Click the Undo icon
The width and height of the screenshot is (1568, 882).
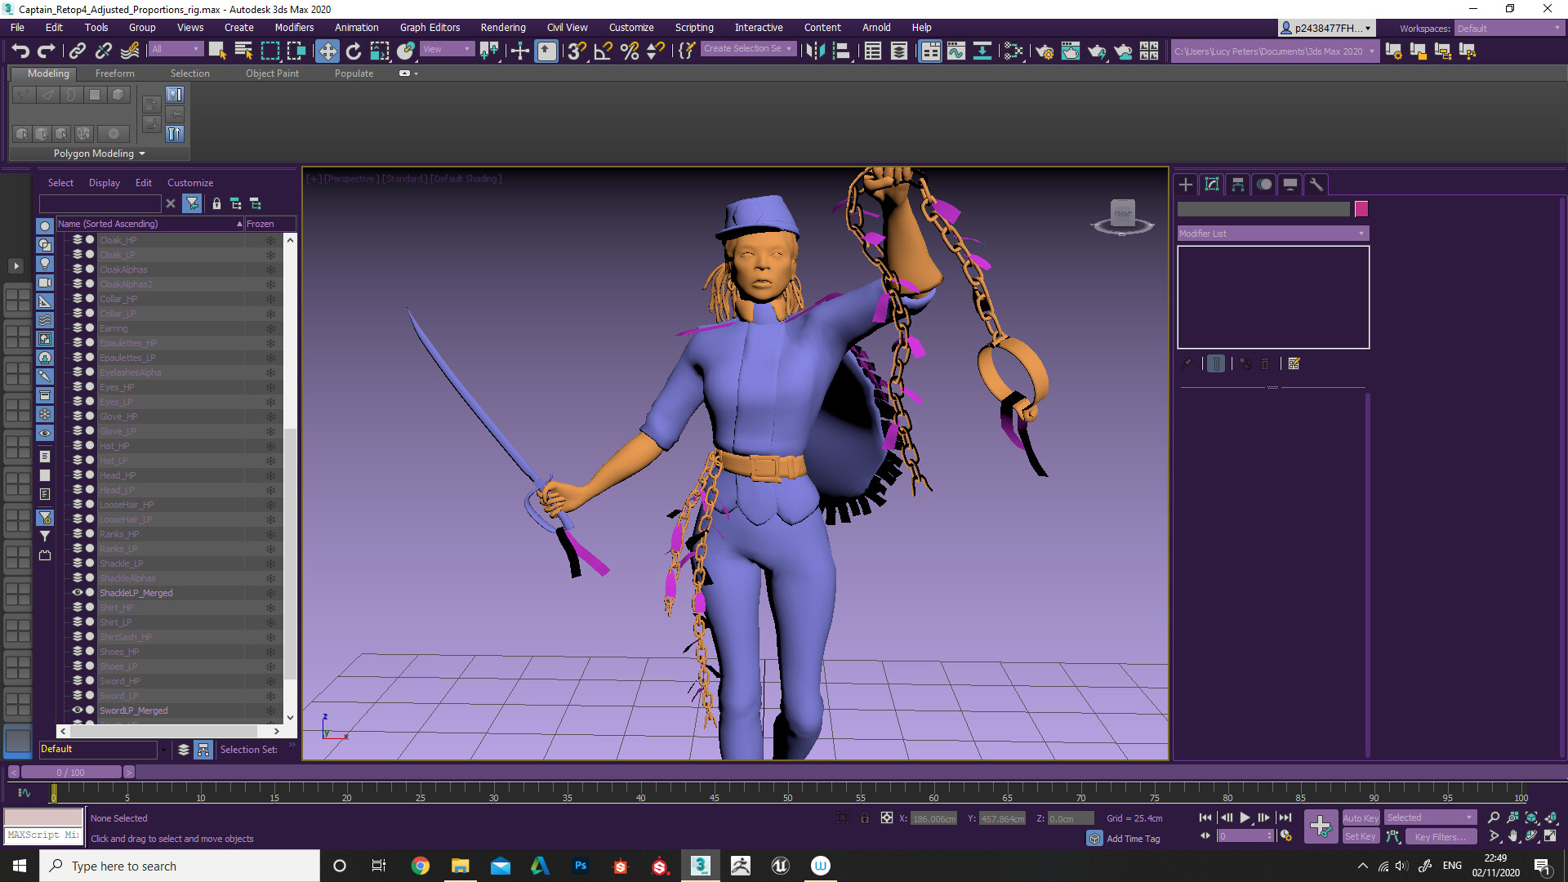coord(20,50)
